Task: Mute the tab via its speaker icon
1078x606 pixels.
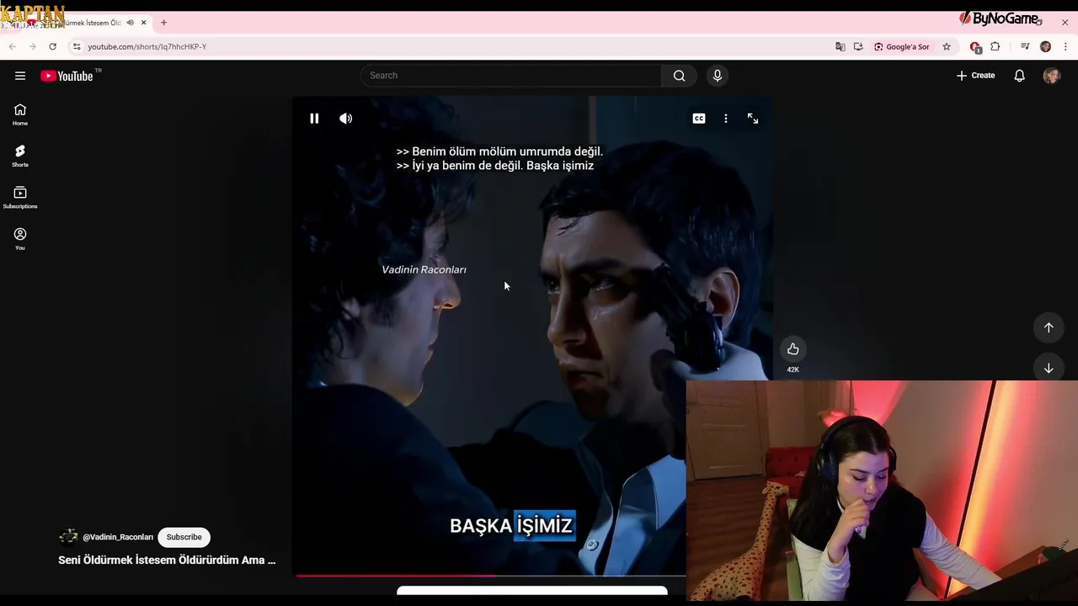Action: (x=130, y=23)
